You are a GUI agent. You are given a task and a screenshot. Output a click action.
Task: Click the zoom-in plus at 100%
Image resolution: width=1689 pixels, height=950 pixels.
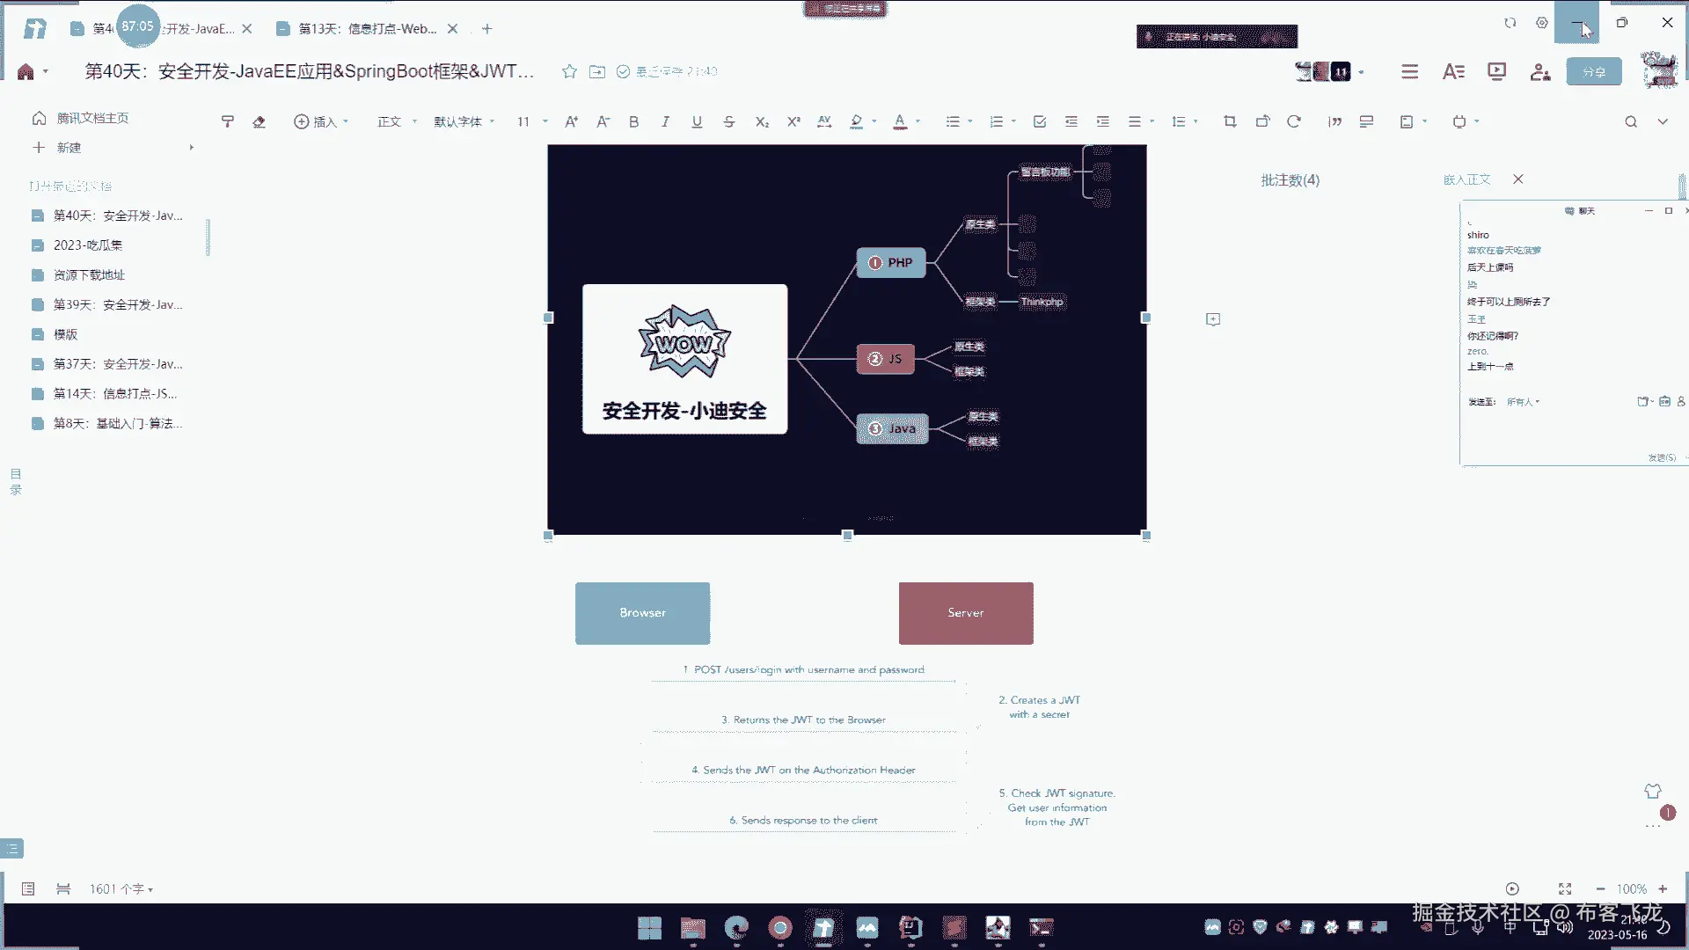(1663, 888)
